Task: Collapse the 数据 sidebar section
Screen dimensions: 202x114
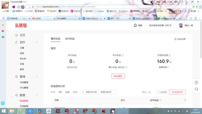Action: point(37,95)
